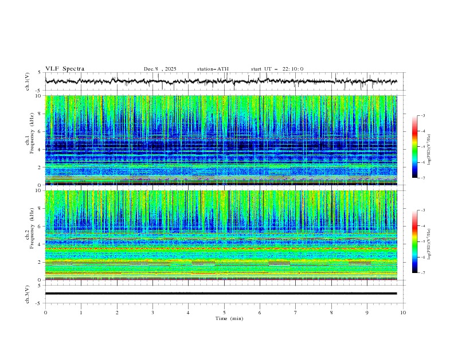Viewport: 454px width, 351px height.
Task: Click the 8 minute tick label on the bottom axis
Action: (331, 313)
